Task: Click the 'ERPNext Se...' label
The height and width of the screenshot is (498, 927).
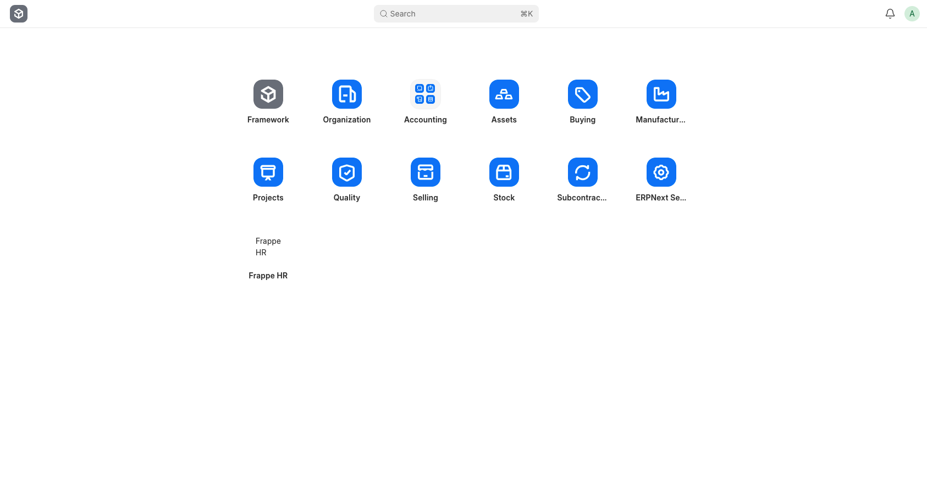Action: pos(661,198)
